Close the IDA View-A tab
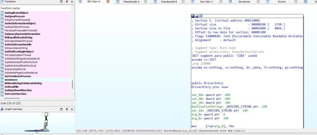Viewport: 317px width, 135px height. point(108,2)
